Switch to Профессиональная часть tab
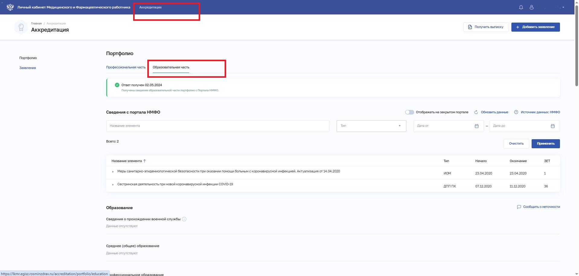This screenshot has width=579, height=276. click(126, 67)
